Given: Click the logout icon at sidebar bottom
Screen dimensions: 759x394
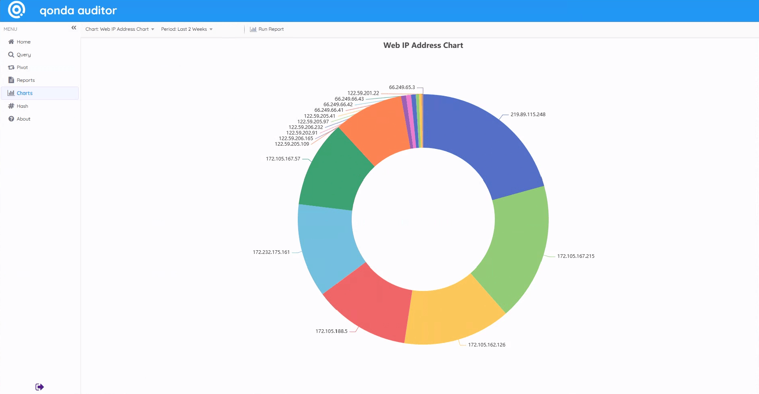Looking at the screenshot, I should coord(40,386).
